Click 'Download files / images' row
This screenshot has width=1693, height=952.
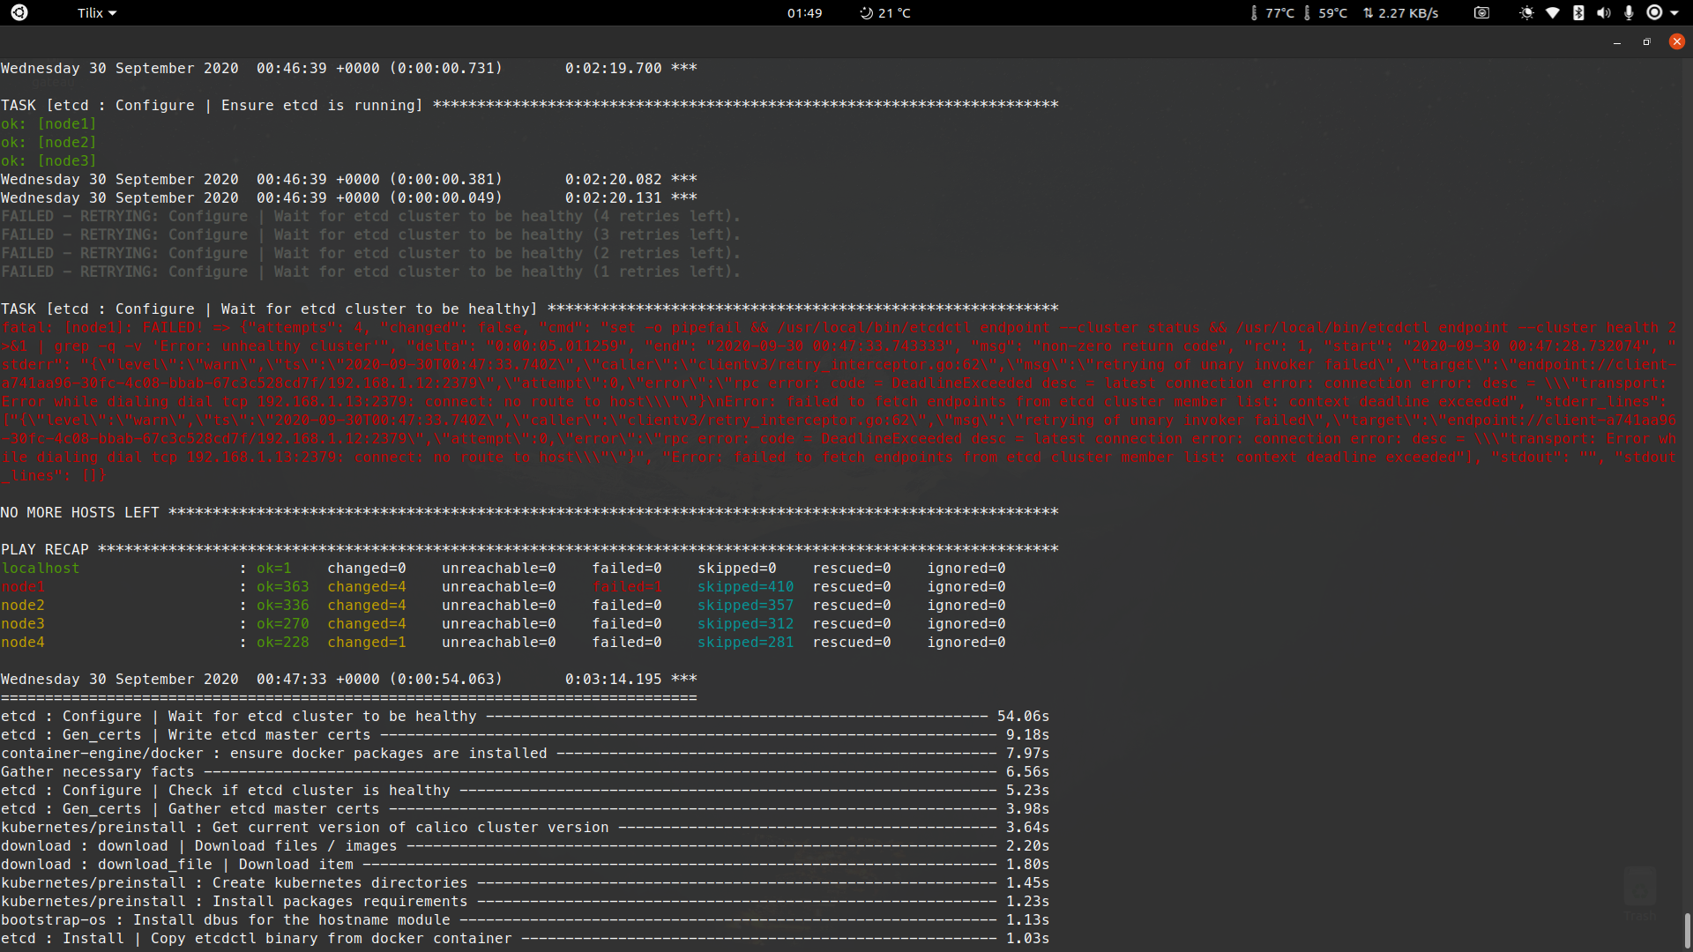pyautogui.click(x=526, y=845)
